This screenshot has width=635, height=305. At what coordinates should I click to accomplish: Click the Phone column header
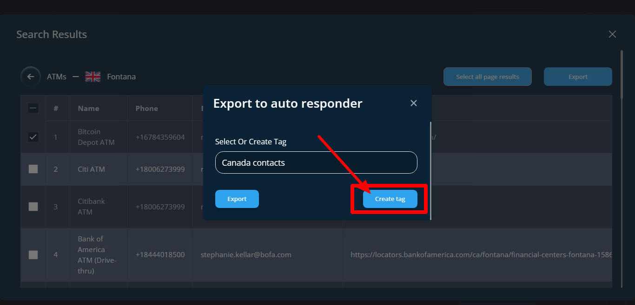(146, 108)
